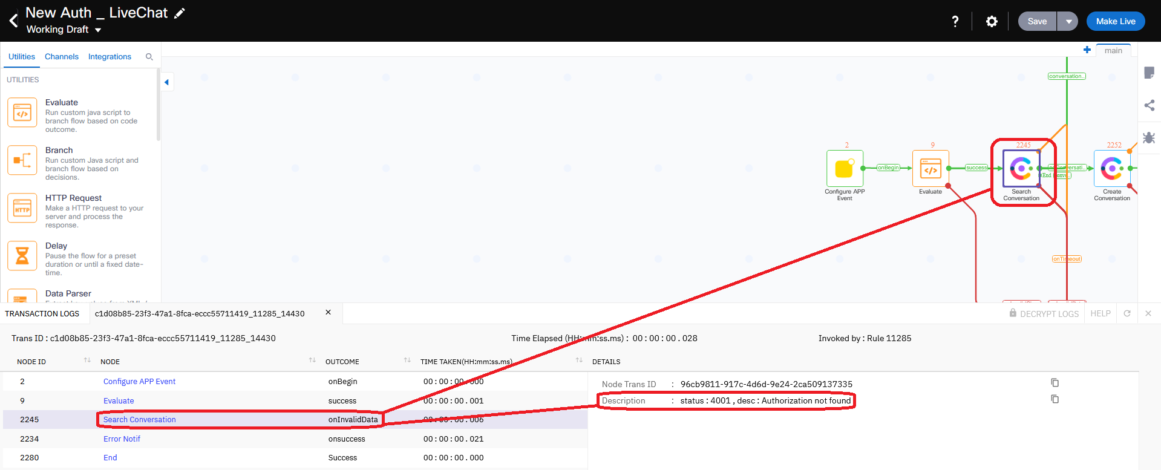Select the Search Conversation node

[1021, 168]
